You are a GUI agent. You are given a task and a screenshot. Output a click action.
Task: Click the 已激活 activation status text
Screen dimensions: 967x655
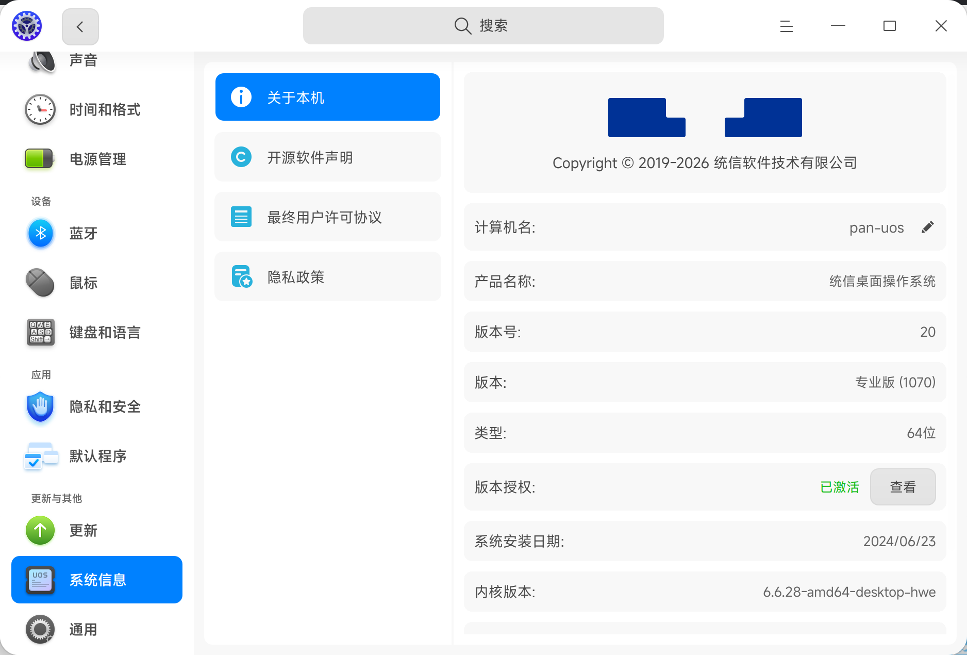click(x=840, y=487)
